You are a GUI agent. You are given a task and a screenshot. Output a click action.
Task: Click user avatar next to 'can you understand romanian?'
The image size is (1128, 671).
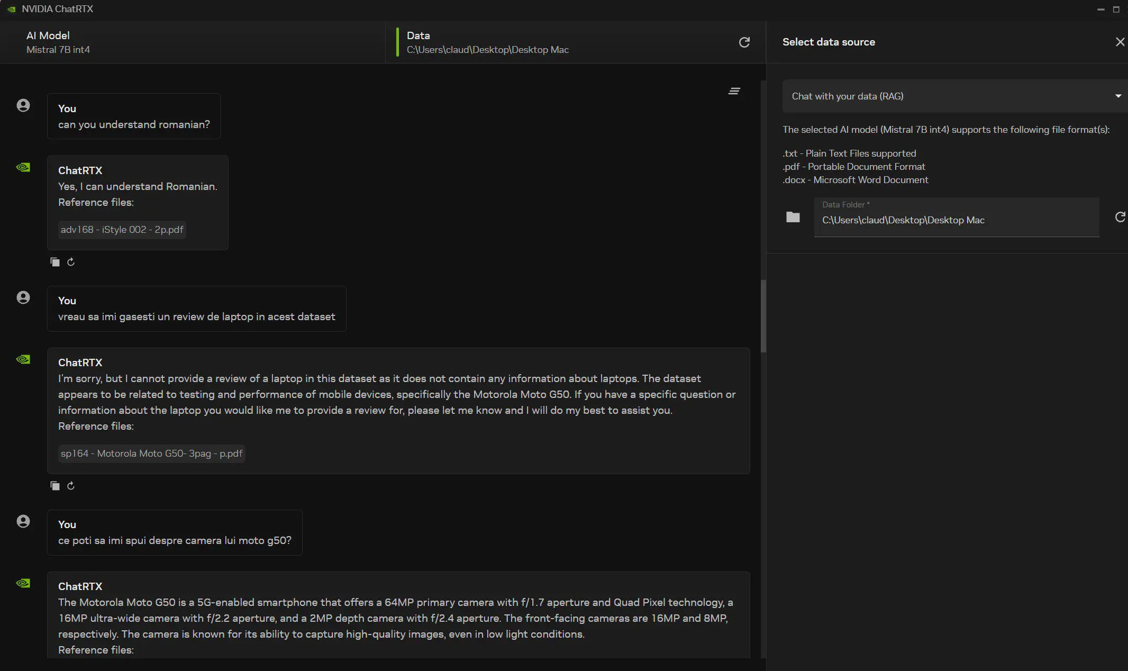tap(23, 105)
